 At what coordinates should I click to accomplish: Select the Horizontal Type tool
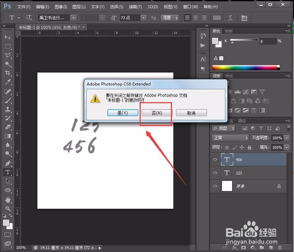(x=8, y=172)
